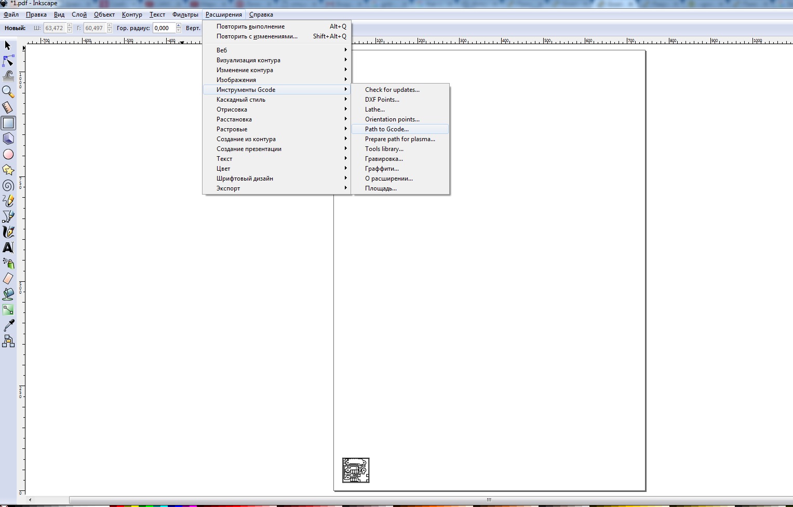Select the Calligraphy tool
Viewport: 793px width, 507px height.
[x=8, y=232]
